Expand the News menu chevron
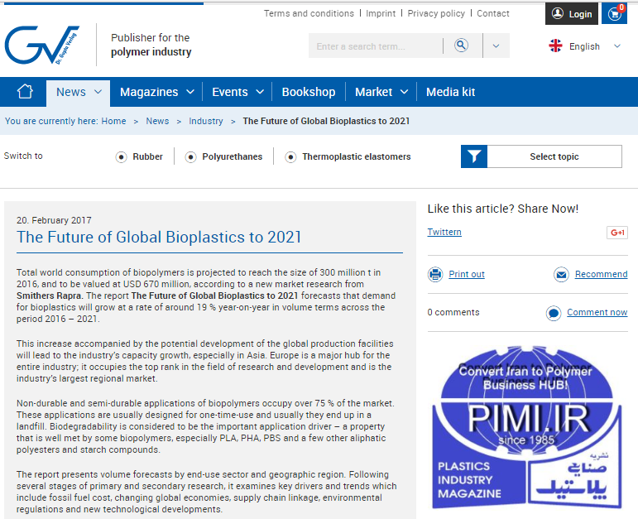This screenshot has width=638, height=519. point(98,92)
